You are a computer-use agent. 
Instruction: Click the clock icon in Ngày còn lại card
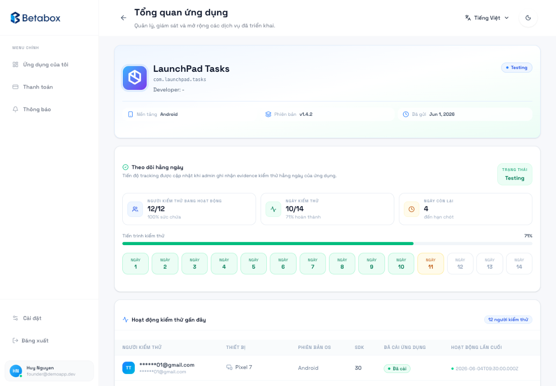tap(411, 209)
